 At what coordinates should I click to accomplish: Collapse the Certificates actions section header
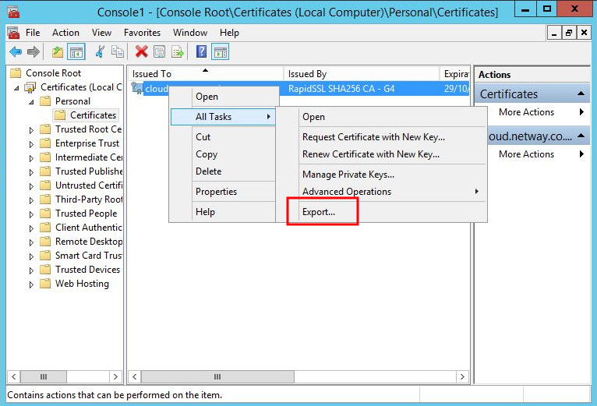pos(582,94)
